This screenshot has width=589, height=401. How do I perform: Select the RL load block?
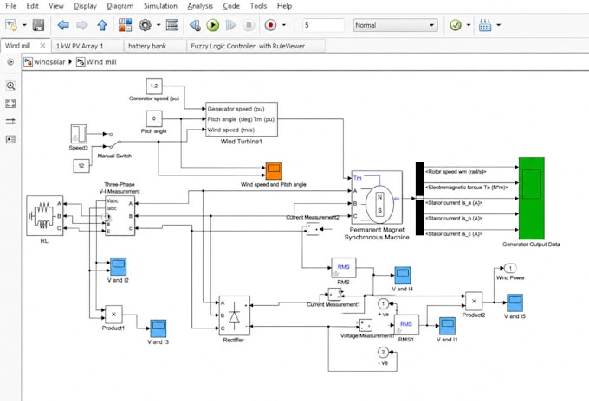pyautogui.click(x=45, y=216)
